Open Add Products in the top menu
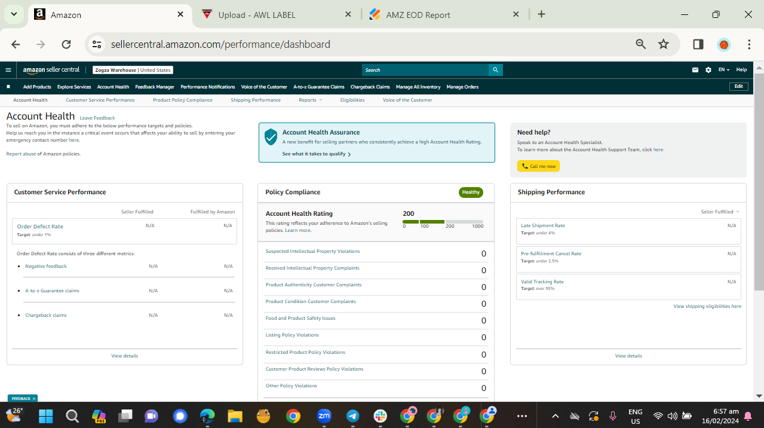Viewport: 764px width, 428px height. coord(37,87)
